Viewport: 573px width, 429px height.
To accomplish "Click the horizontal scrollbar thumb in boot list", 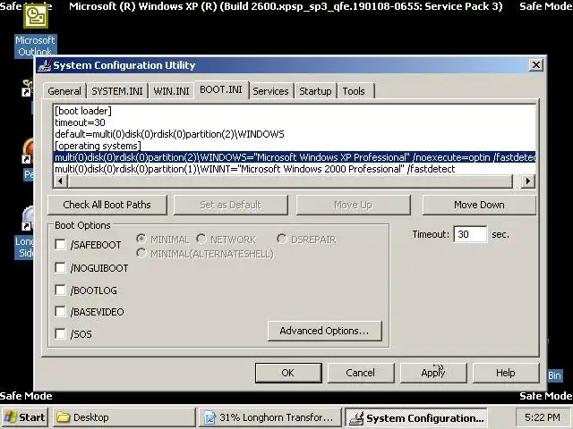I will click(290, 181).
